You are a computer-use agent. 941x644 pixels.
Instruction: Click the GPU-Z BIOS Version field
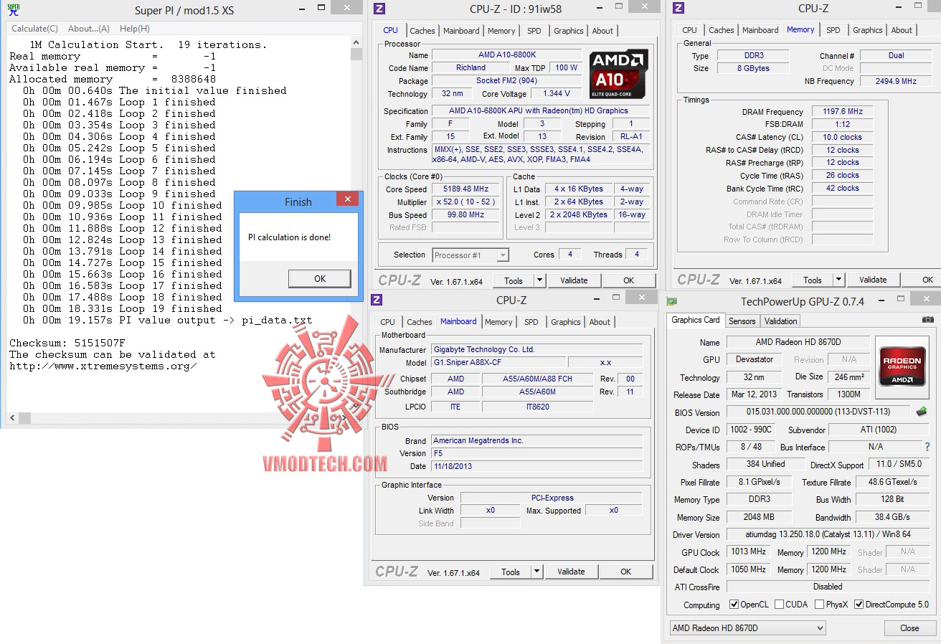click(818, 412)
